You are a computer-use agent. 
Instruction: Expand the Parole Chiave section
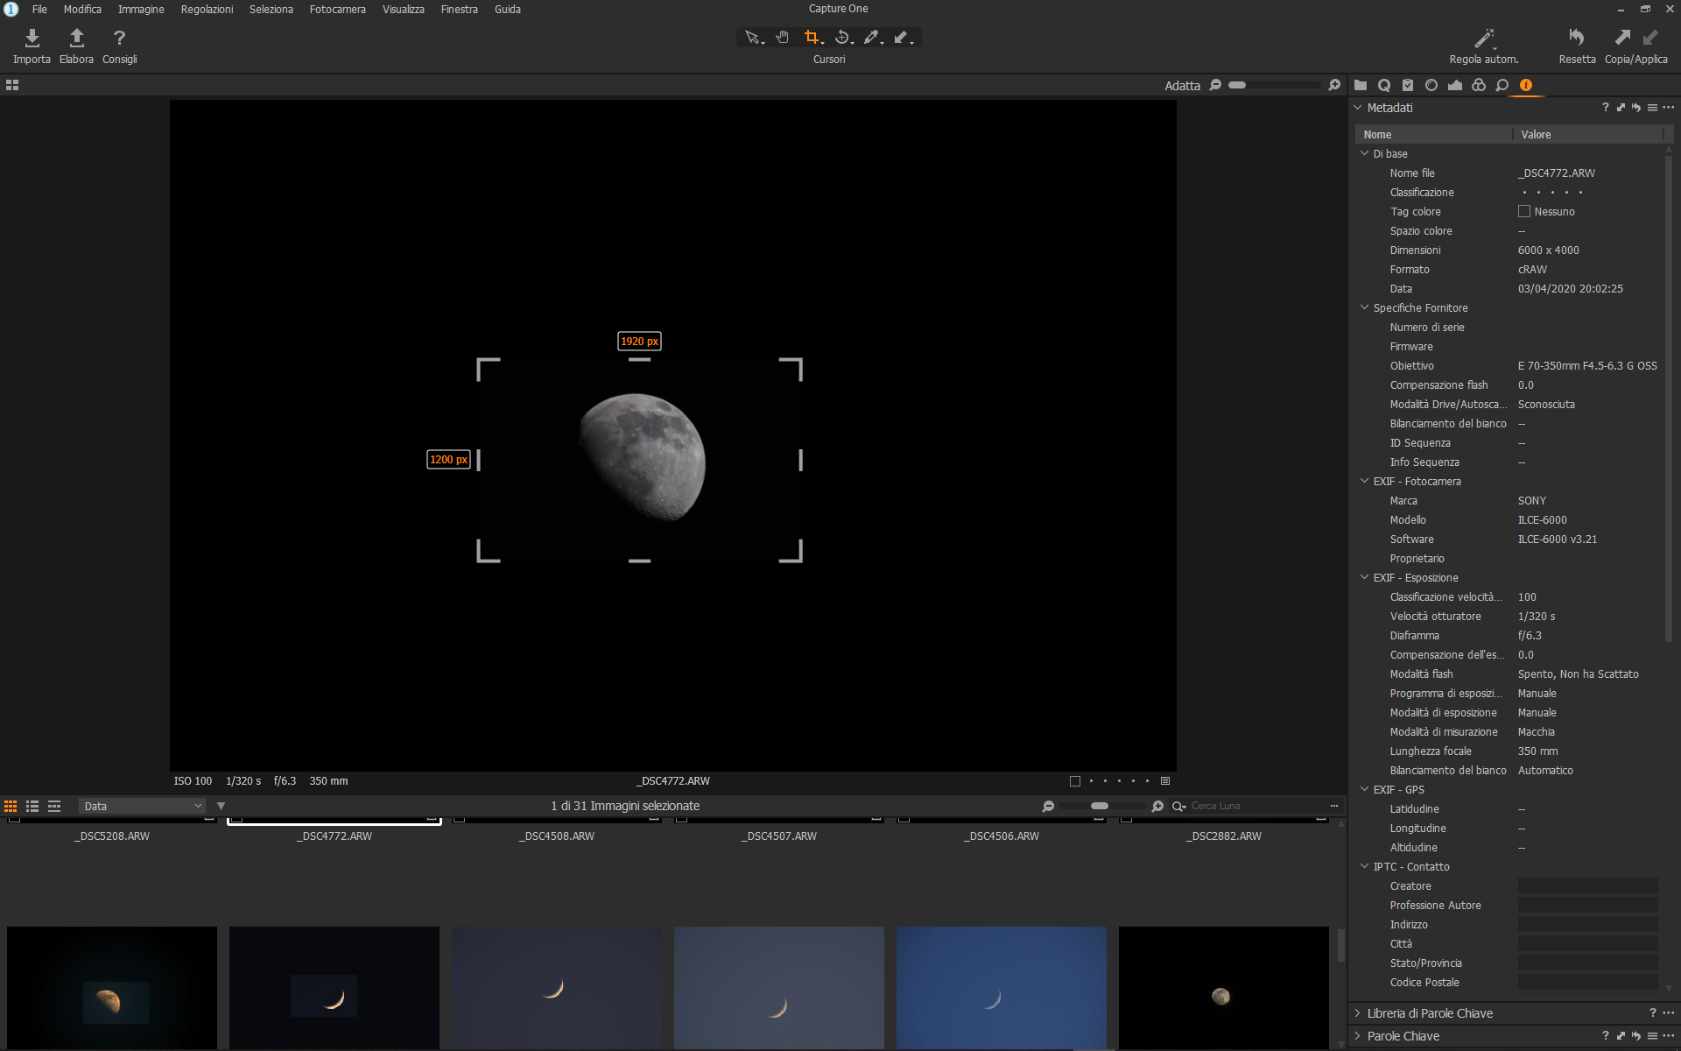pyautogui.click(x=1356, y=1035)
